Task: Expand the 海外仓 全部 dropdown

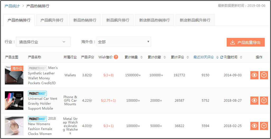Action: click(124, 42)
